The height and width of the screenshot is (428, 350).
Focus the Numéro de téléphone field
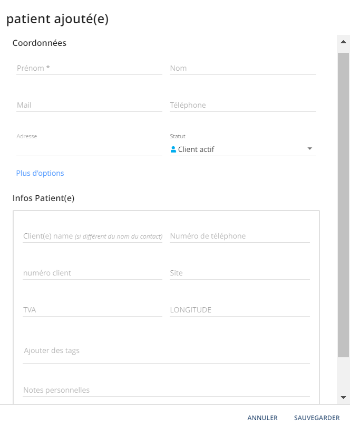pos(240,236)
